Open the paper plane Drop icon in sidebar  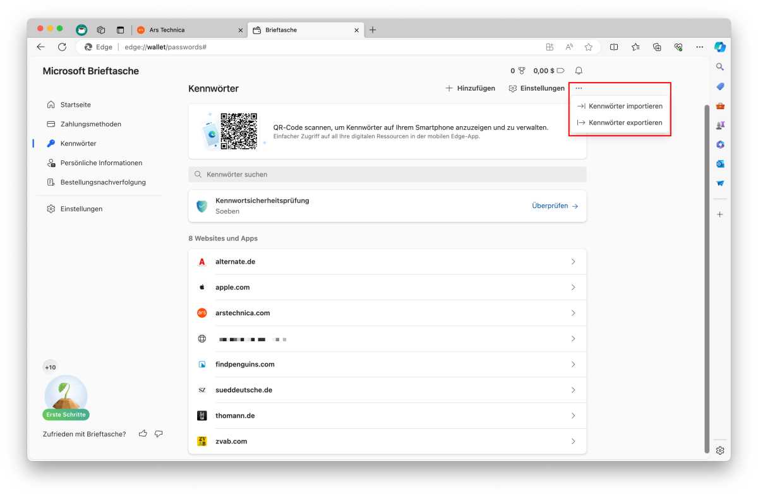pos(720,184)
